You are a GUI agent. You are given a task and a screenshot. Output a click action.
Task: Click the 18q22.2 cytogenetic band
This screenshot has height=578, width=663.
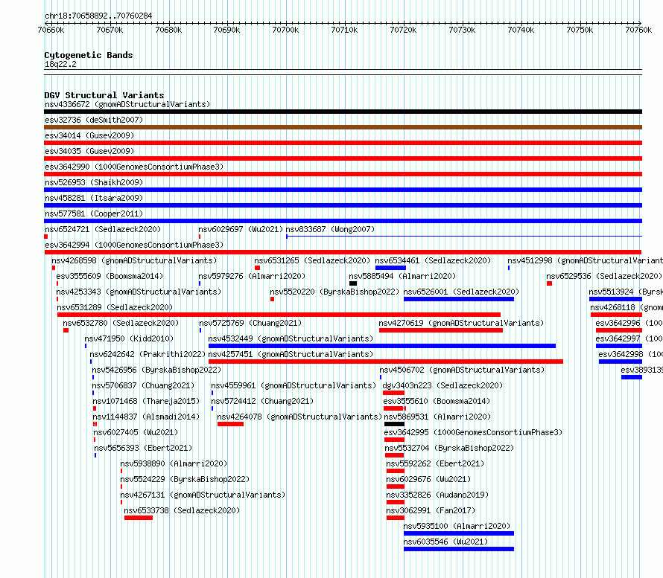pyautogui.click(x=343, y=72)
